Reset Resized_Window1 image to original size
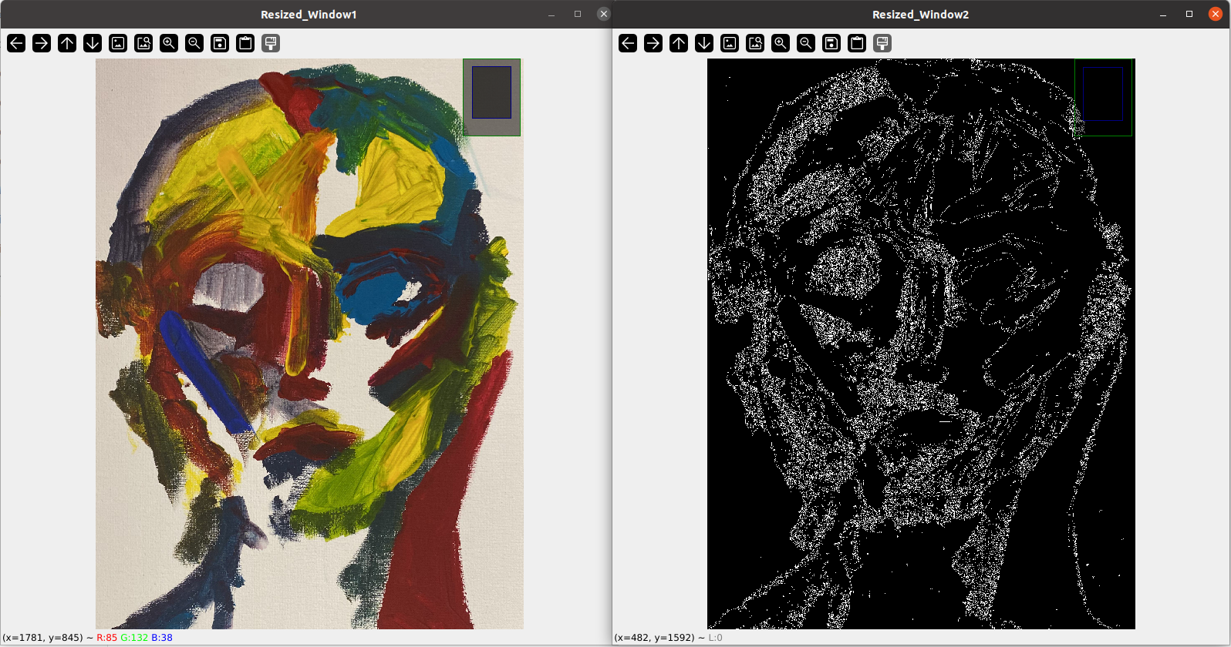The height and width of the screenshot is (647, 1231). 118,43
